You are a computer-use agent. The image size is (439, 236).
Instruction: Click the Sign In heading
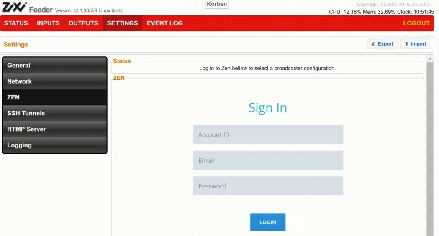pos(268,107)
